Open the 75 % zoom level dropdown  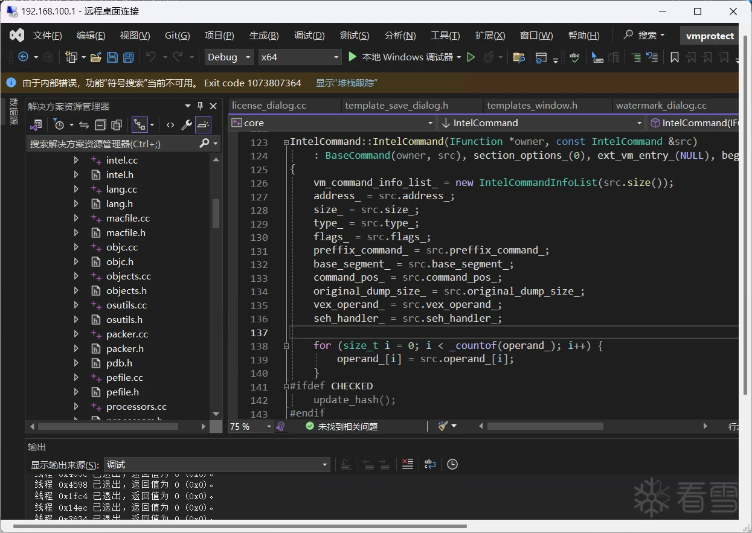tap(269, 427)
